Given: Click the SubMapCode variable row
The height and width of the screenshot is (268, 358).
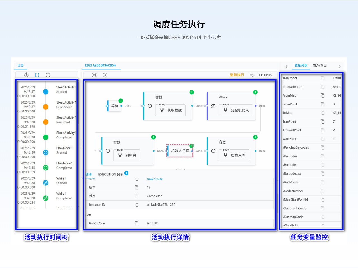Looking at the screenshot, I should point(312,217).
